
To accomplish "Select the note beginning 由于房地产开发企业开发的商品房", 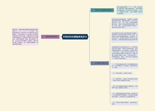I will click(x=125, y=37).
